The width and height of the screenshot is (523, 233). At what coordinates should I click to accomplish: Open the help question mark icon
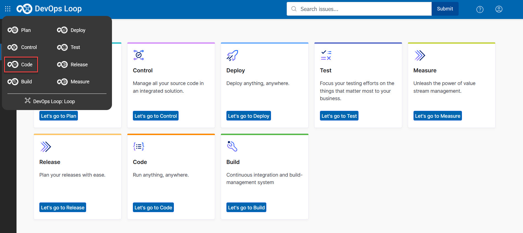(480, 9)
